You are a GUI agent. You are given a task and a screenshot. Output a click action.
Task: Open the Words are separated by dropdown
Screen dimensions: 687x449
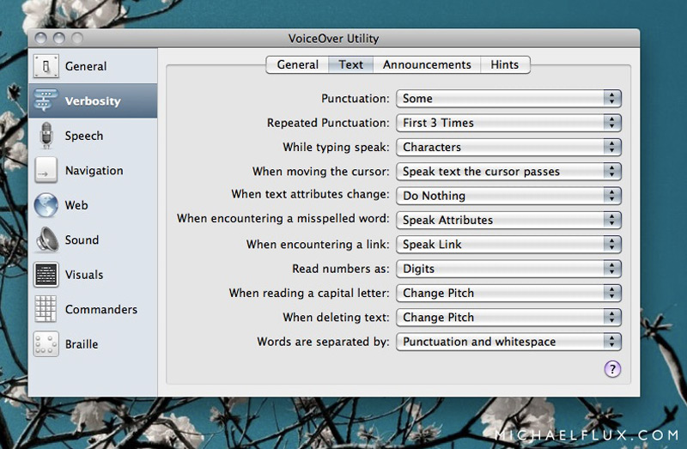click(508, 342)
